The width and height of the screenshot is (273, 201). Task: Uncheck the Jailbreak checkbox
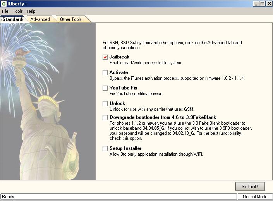[x=105, y=57]
